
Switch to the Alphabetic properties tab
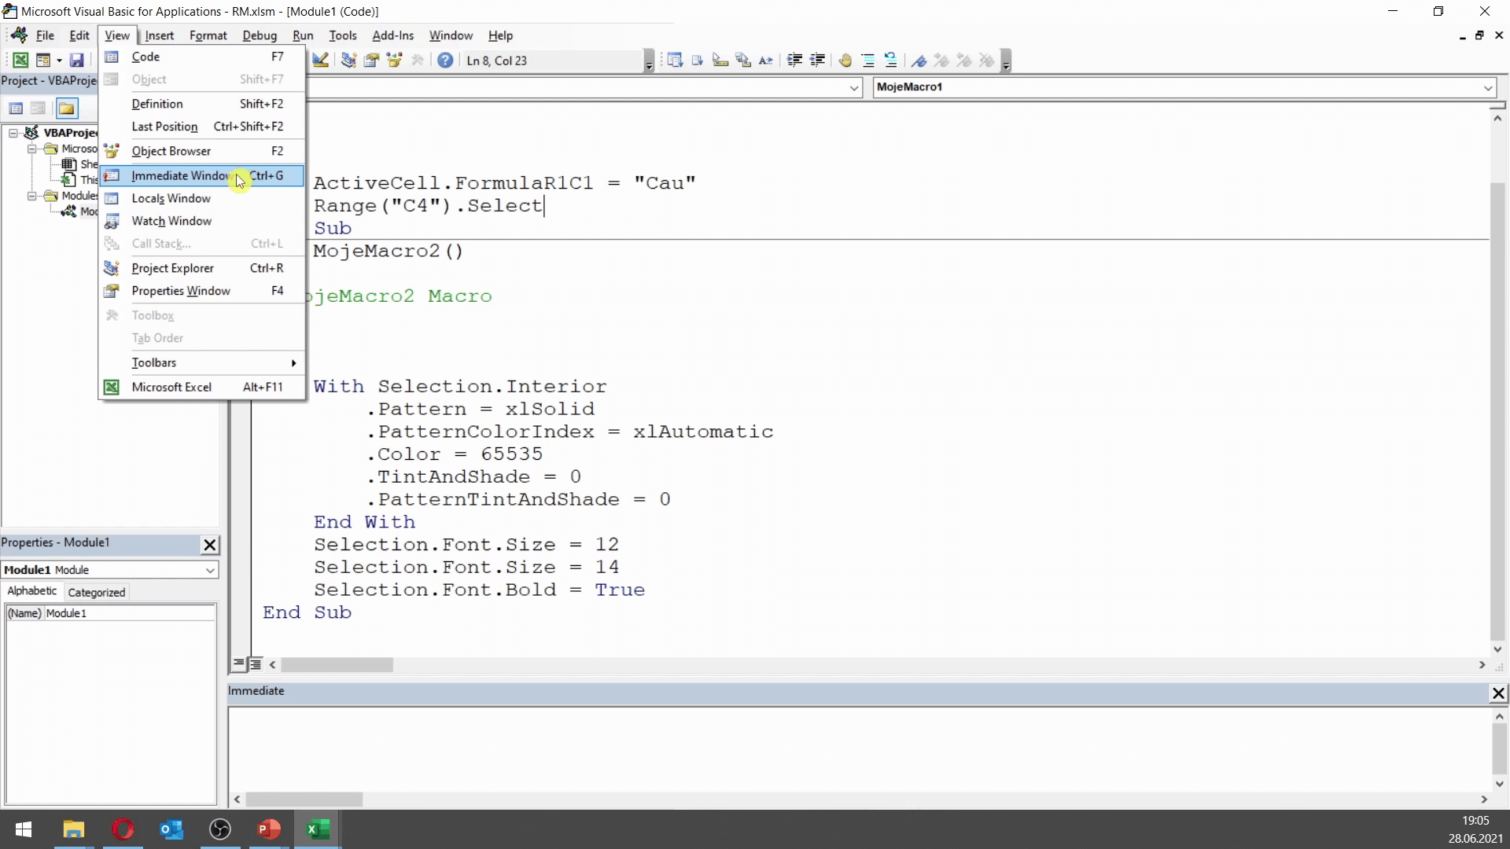click(32, 591)
